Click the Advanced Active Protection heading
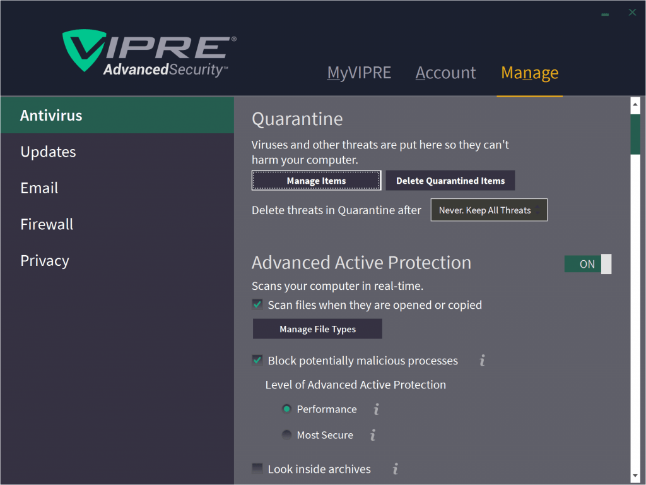The image size is (646, 485). (x=361, y=263)
